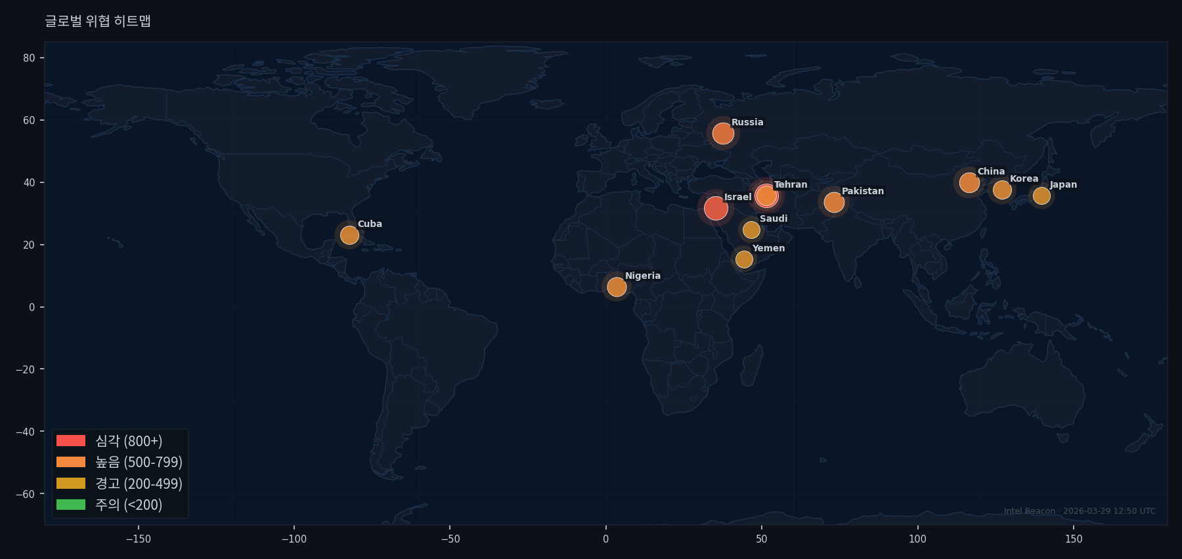Click the red 심각 legend swatch

(71, 441)
